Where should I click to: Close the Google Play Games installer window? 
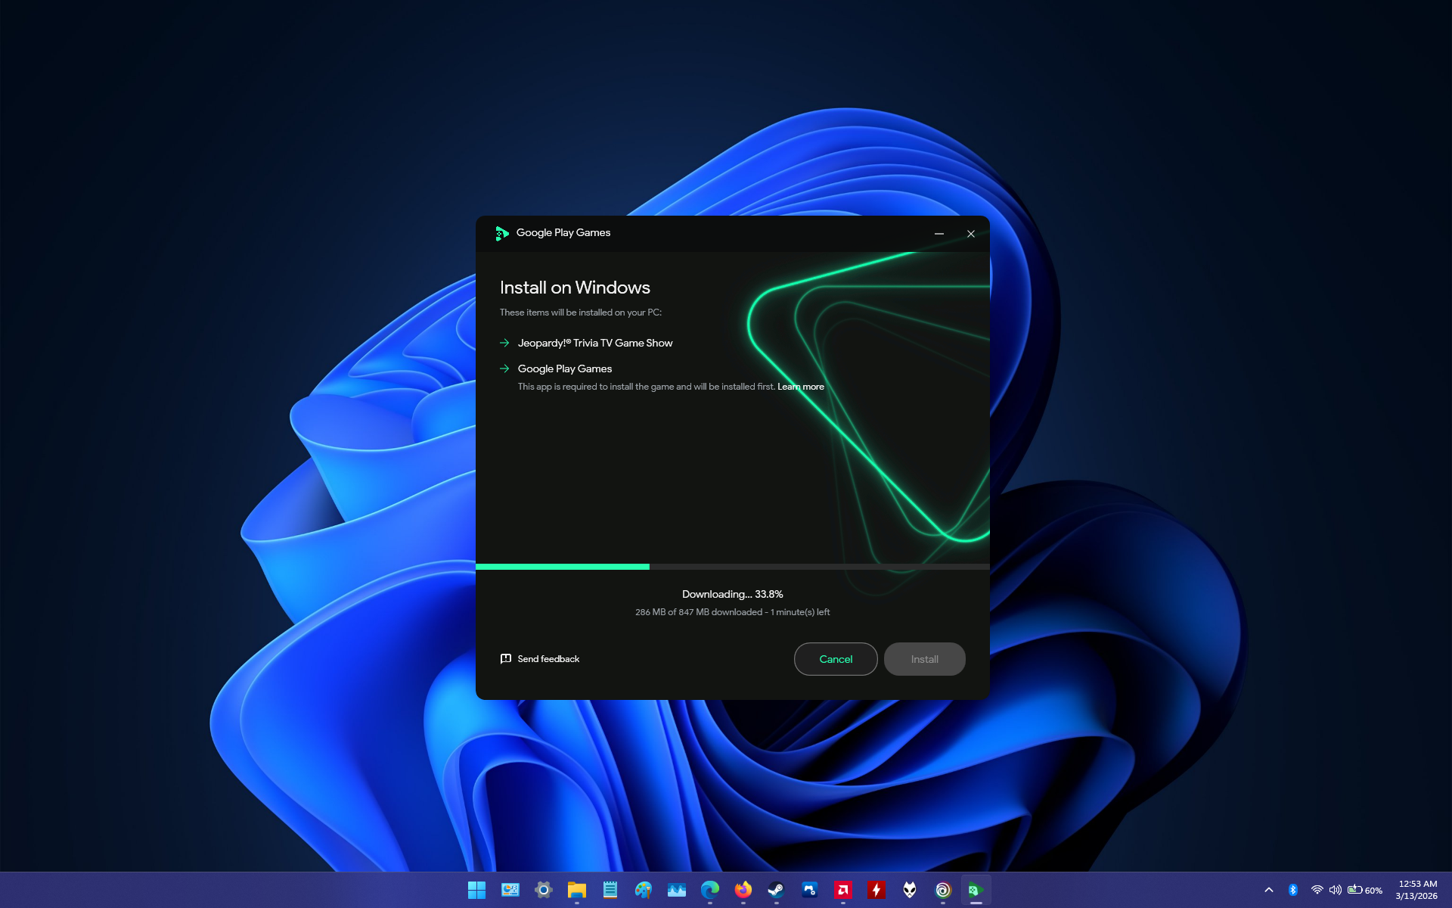tap(970, 234)
